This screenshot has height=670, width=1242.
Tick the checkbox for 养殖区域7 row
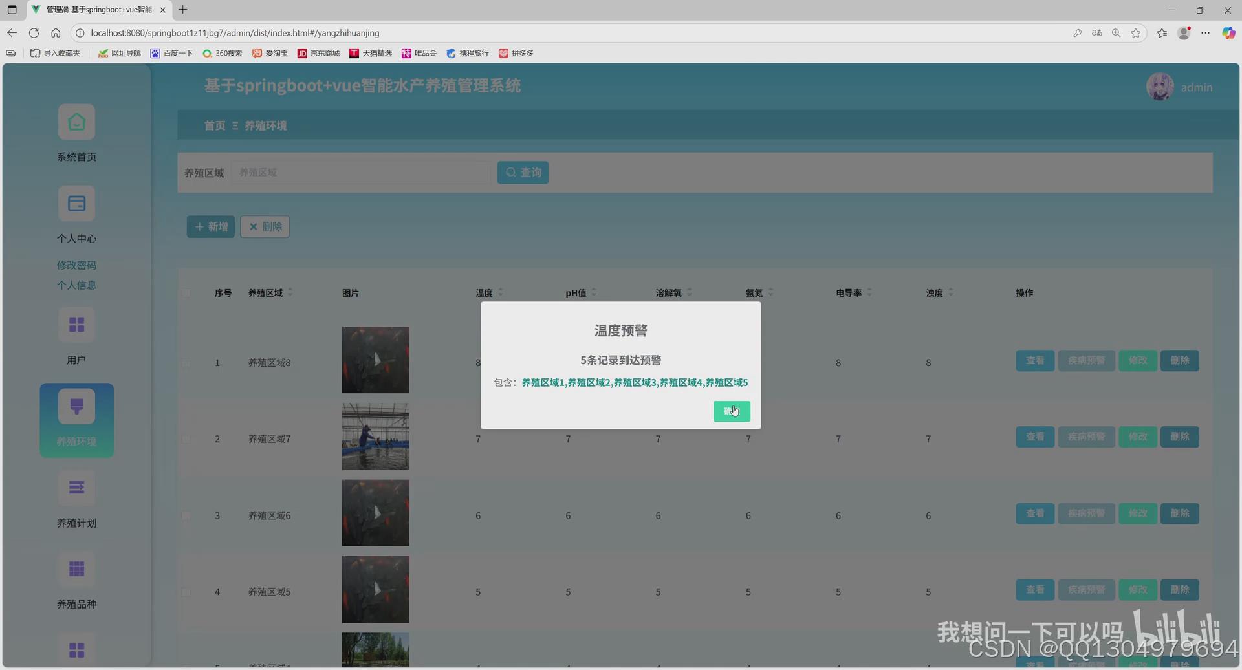tap(186, 439)
